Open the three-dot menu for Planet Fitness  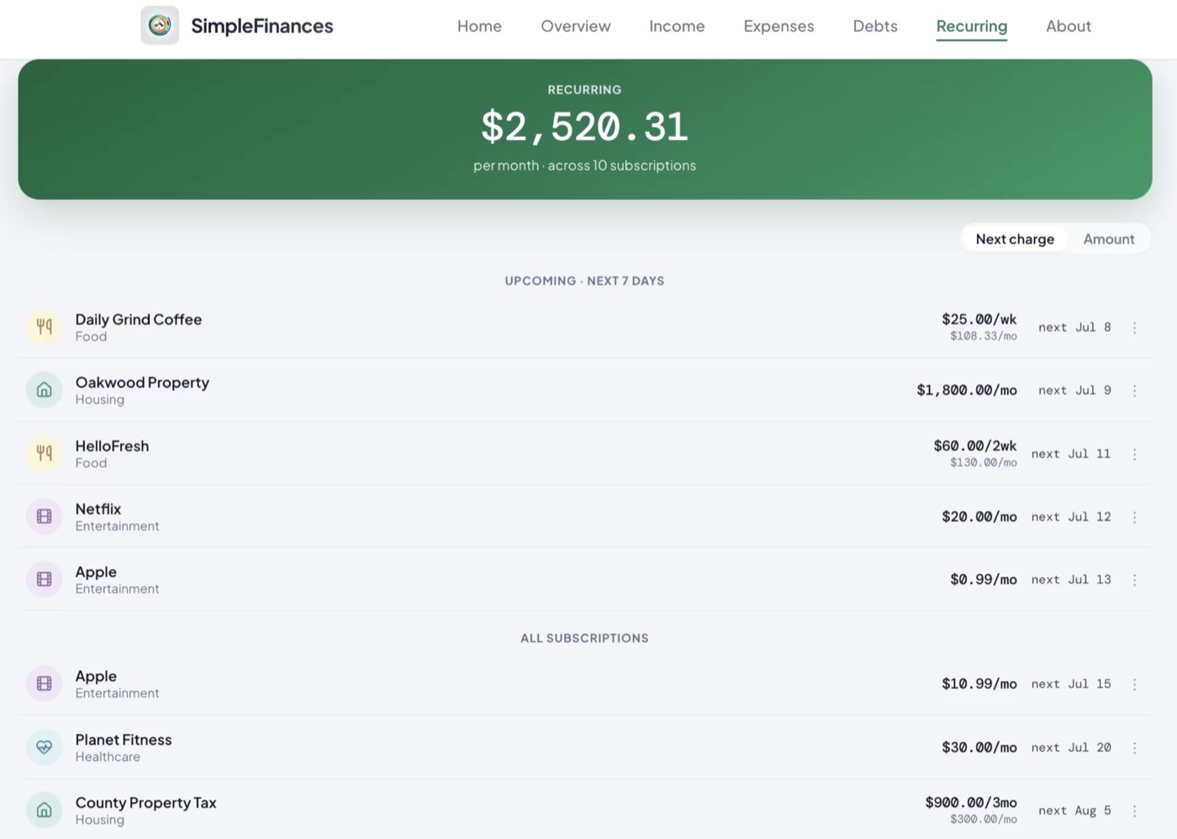click(x=1134, y=747)
